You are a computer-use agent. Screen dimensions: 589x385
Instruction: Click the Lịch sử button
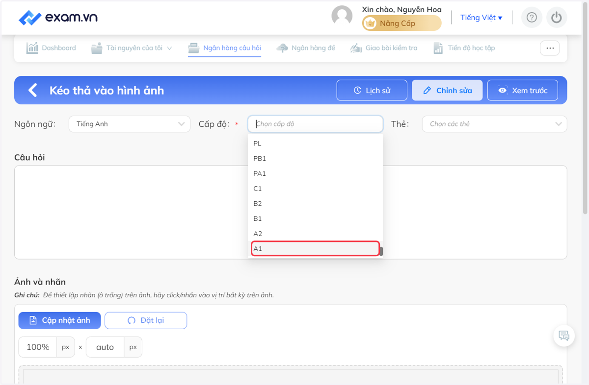[372, 90]
